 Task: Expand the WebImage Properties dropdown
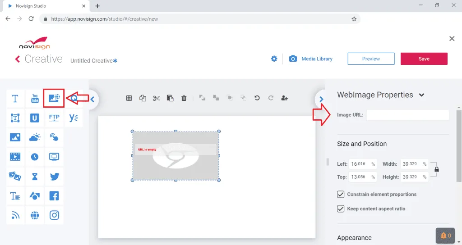coord(422,95)
